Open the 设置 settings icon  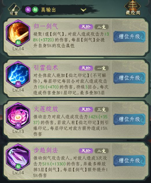tap(14, 10)
